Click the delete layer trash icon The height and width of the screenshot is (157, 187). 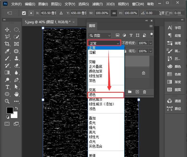[x=144, y=92]
